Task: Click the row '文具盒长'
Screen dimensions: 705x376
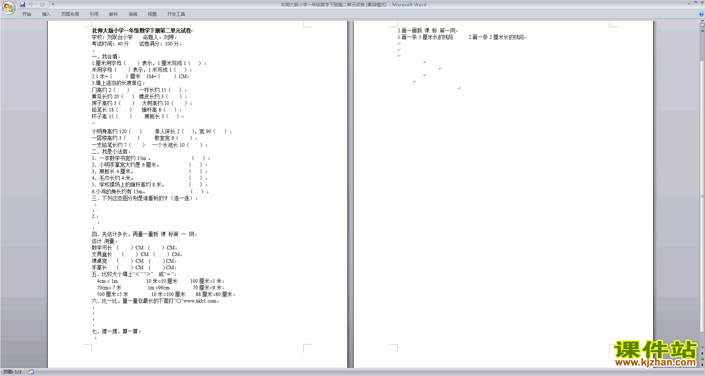Action: tap(136, 254)
